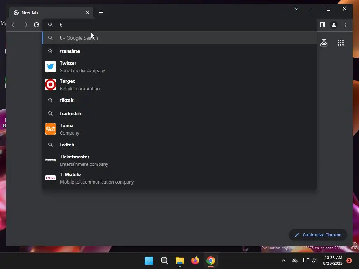Select the Ticketmaster suggestion
The width and height of the screenshot is (359, 269).
179,160
